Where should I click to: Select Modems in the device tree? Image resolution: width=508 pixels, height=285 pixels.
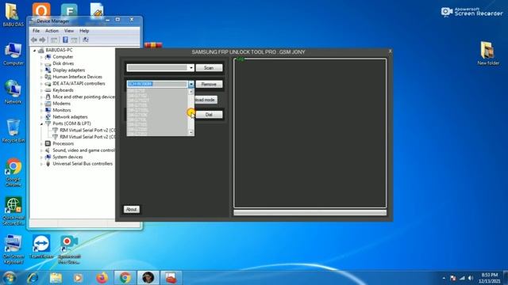click(x=62, y=104)
